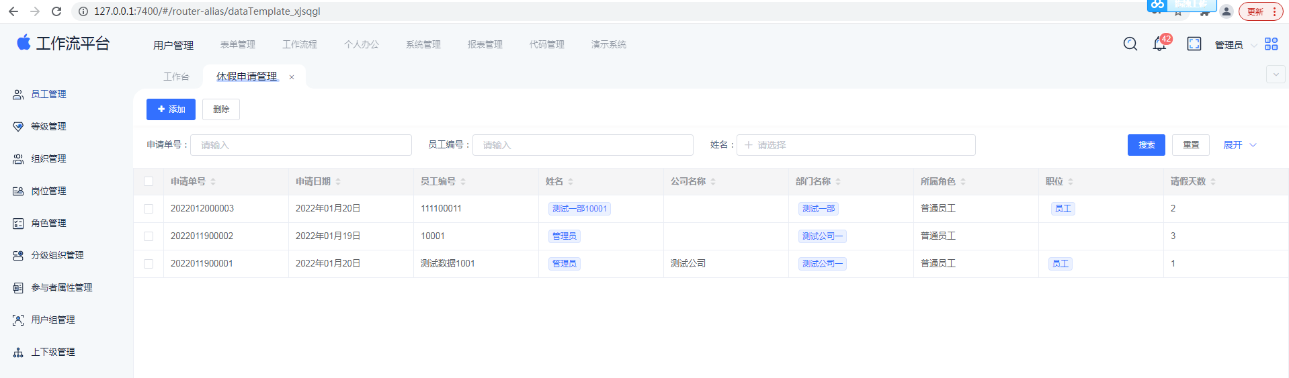Screen dimensions: 1289x378
Task: Open the app grid icon at top right
Action: pos(1271,44)
